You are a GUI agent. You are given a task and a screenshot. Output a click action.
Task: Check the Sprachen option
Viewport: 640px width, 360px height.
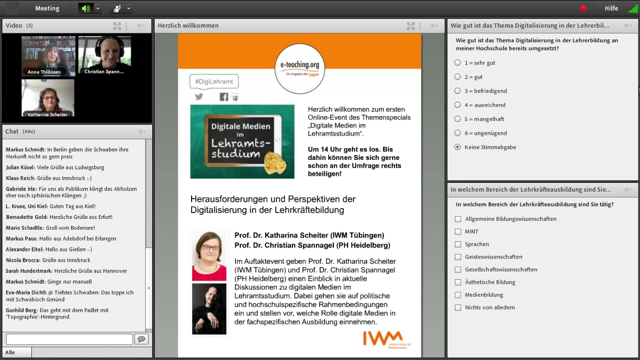coord(458,244)
